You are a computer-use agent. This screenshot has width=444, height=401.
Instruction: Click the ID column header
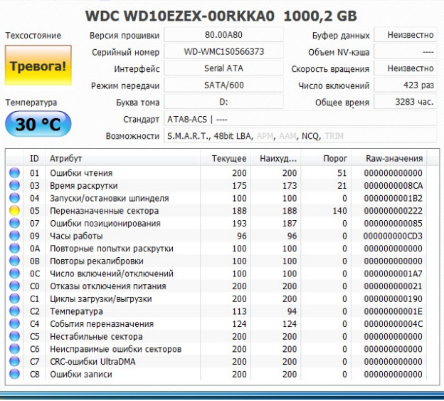pos(34,158)
